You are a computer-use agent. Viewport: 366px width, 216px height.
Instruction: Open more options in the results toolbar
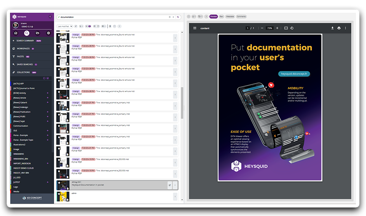pos(119,26)
